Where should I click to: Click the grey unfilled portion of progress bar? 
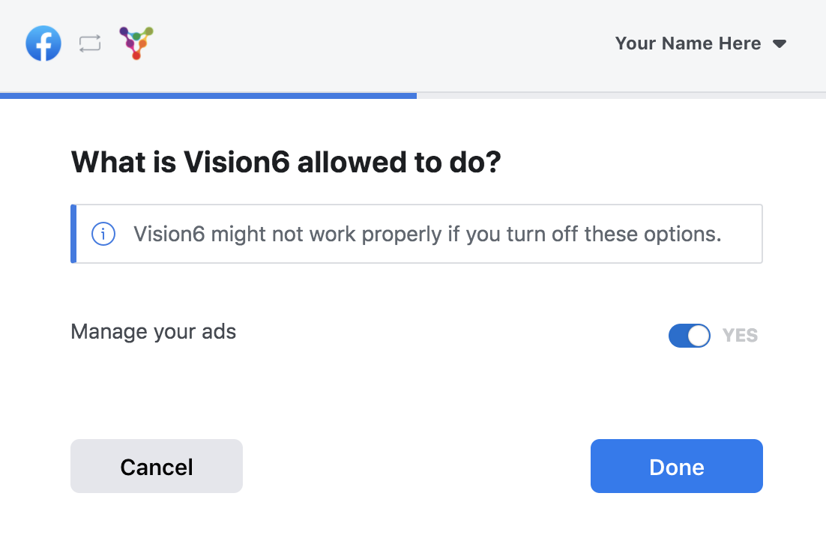(621, 96)
